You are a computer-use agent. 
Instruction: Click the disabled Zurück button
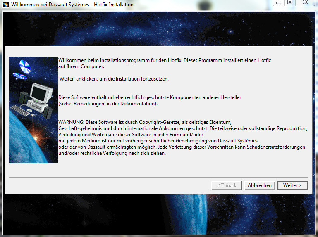(x=227, y=185)
